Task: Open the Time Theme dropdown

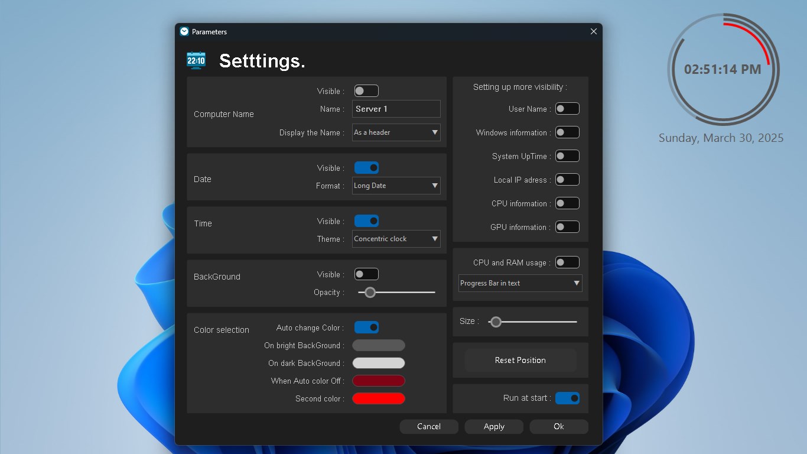Action: pyautogui.click(x=396, y=239)
